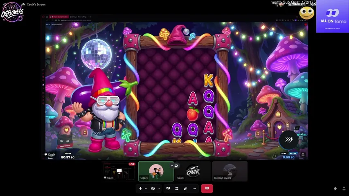Switch to the Homo Gnomo browser tab
Screen dimensions: 349x196
coord(59,17)
